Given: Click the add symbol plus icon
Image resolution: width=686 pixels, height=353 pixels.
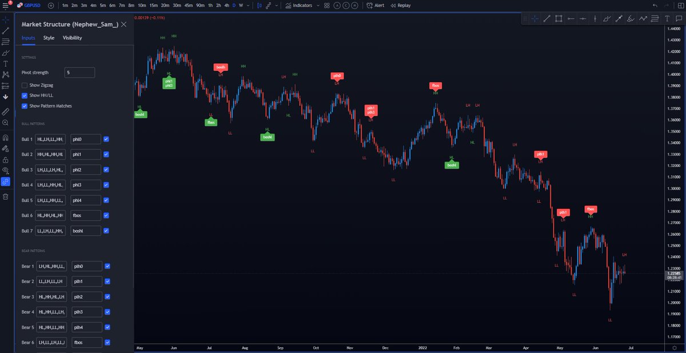Looking at the screenshot, I should coord(51,5).
